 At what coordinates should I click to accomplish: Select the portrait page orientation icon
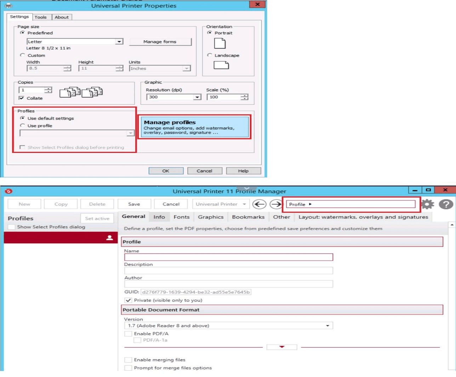[x=220, y=43]
